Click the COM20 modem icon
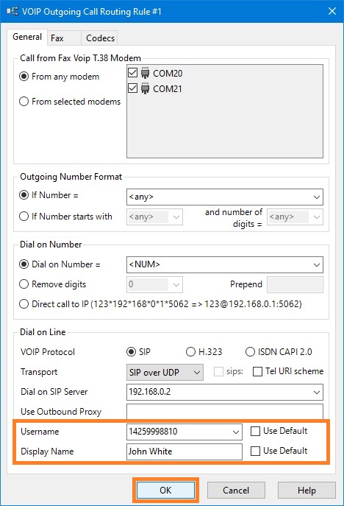344x506 pixels. coord(146,73)
